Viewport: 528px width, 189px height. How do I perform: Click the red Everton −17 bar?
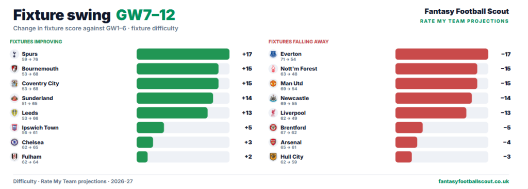[441, 54]
